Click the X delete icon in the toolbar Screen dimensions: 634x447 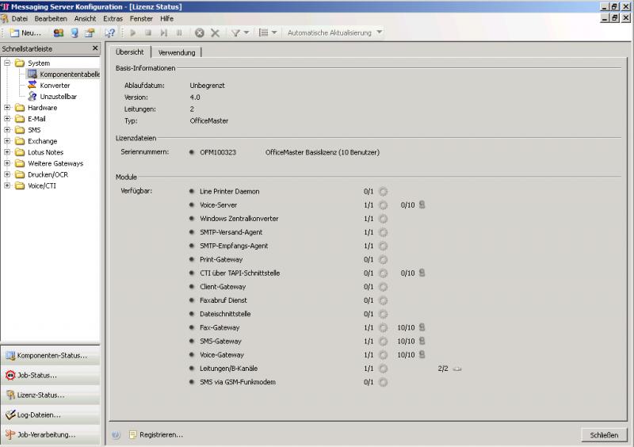point(215,32)
